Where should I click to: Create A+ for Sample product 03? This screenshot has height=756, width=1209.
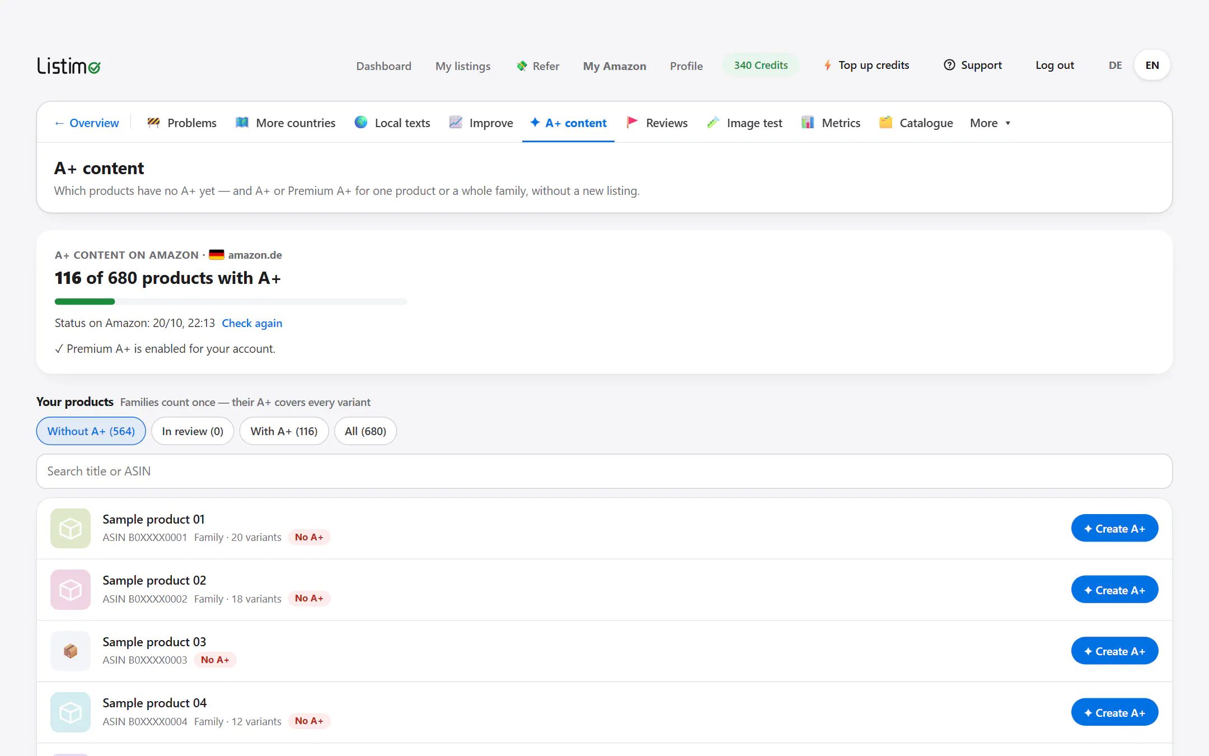(x=1114, y=651)
